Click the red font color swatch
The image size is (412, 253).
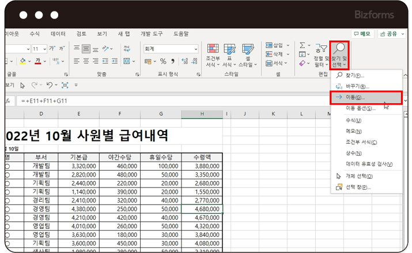pos(39,62)
